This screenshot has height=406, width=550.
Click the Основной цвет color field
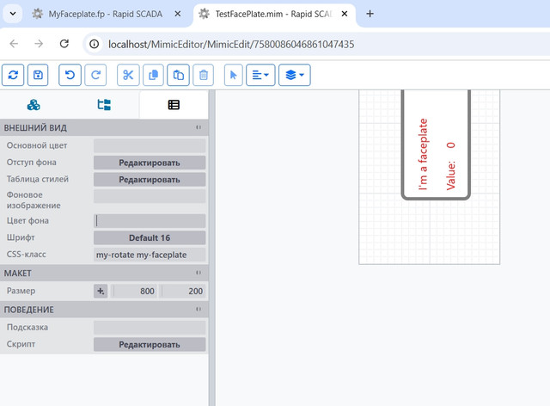point(150,145)
